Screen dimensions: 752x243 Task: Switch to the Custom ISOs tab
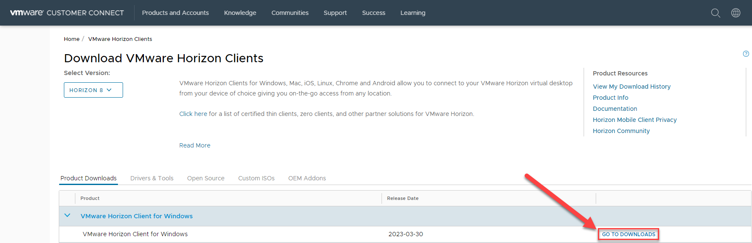tap(256, 178)
